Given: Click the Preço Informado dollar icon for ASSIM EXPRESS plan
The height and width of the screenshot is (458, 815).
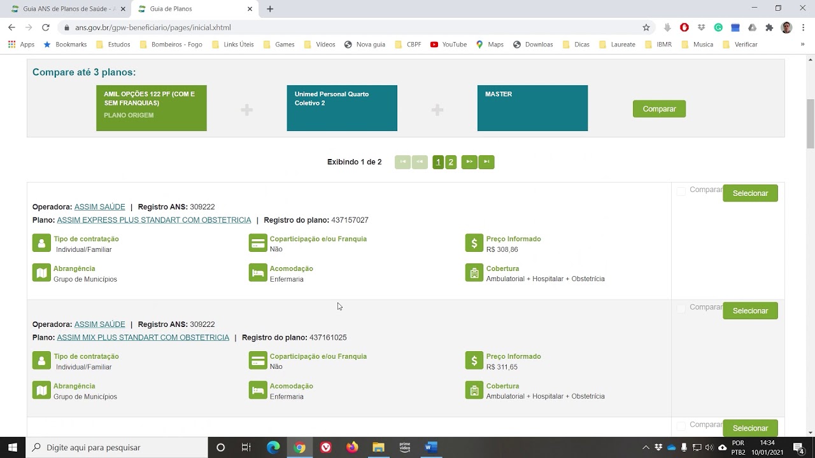Looking at the screenshot, I should [x=474, y=244].
